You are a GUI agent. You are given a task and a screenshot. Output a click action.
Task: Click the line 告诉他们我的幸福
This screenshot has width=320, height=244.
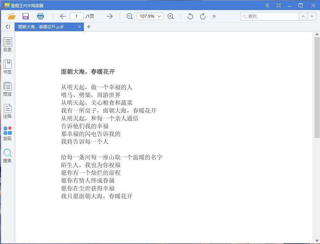[x=85, y=126]
